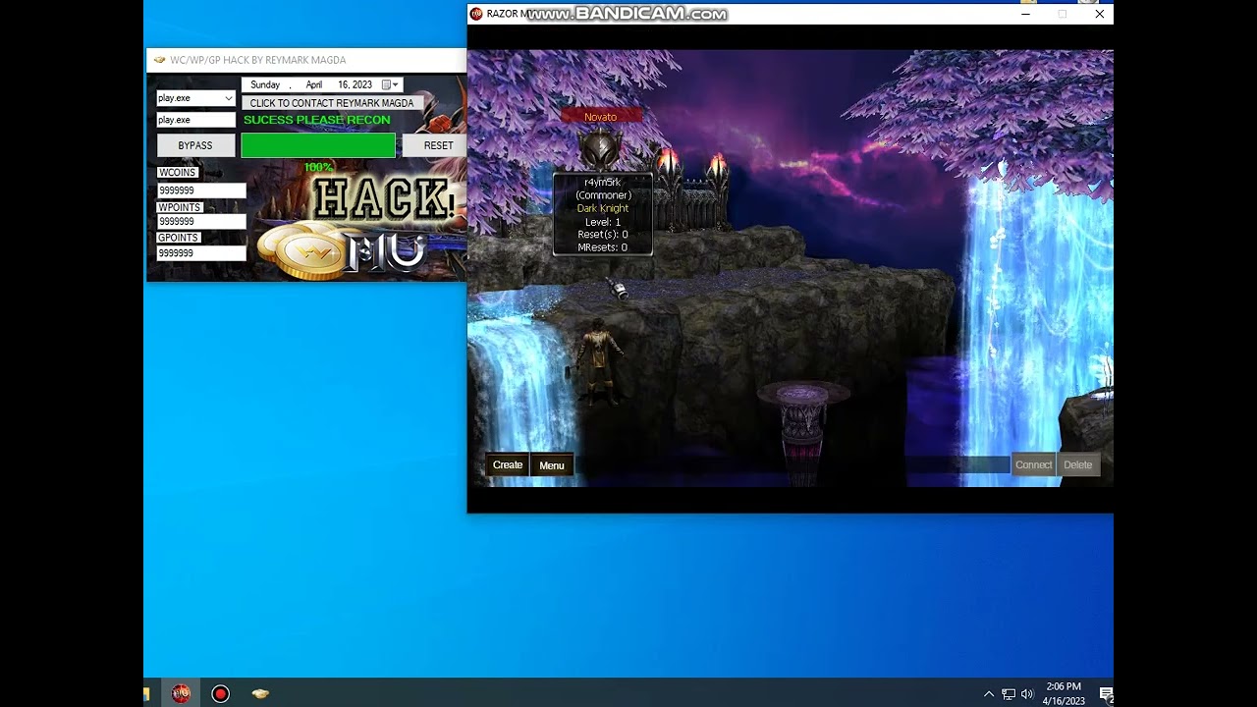Click the BYPASS button
Image resolution: width=1257 pixels, height=707 pixels.
[195, 145]
